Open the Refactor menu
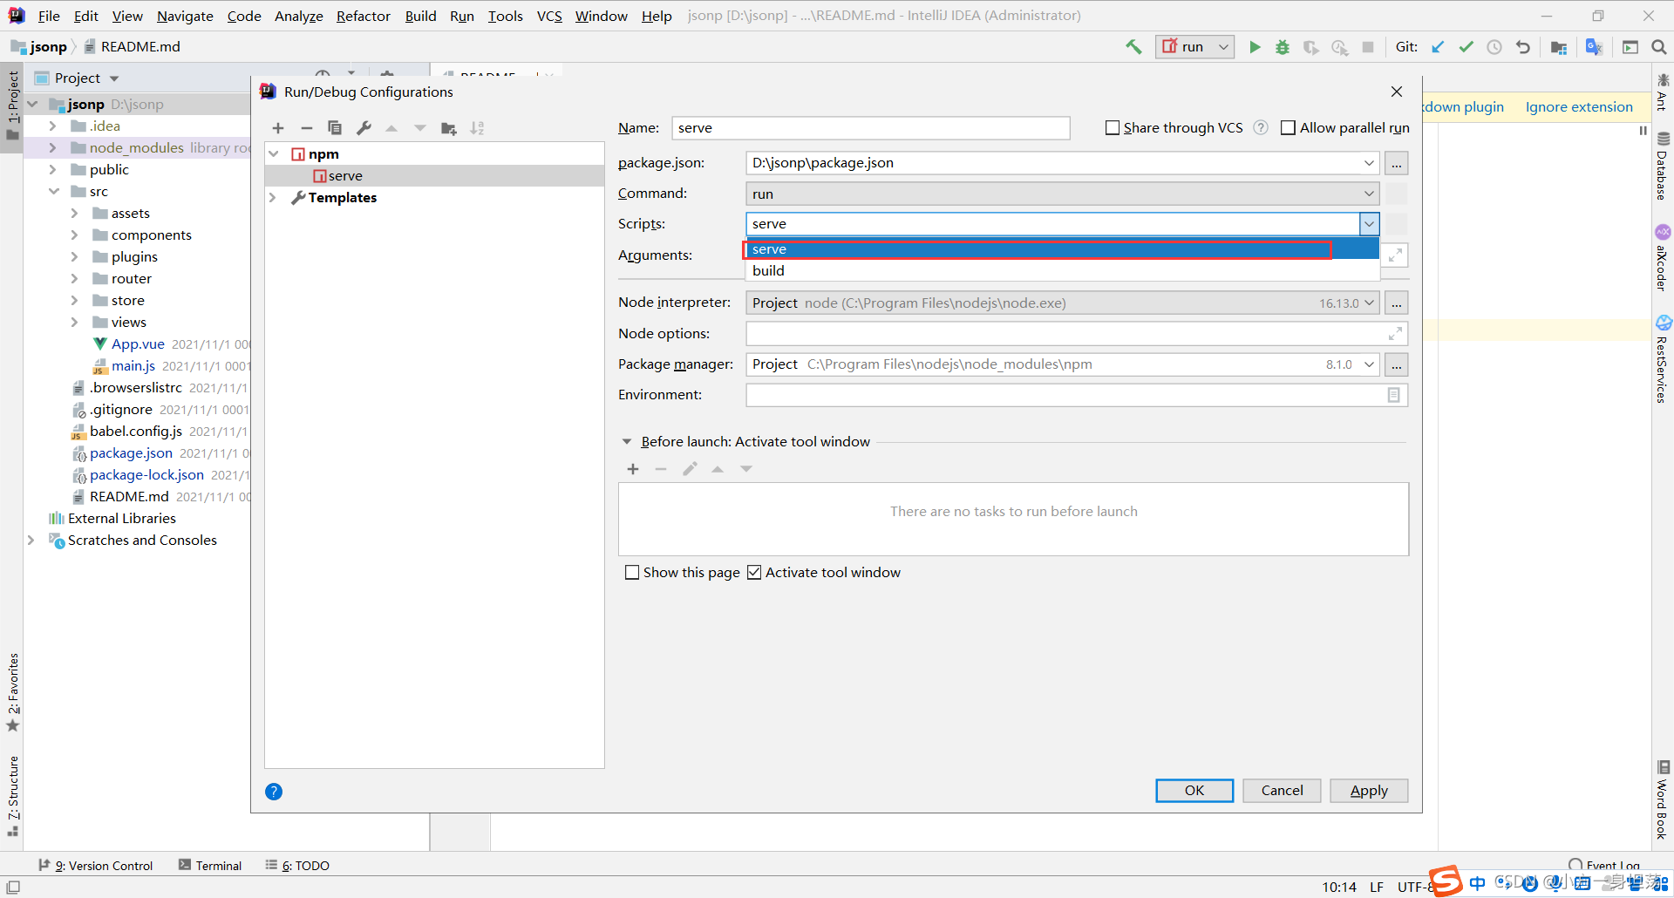 point(364,16)
